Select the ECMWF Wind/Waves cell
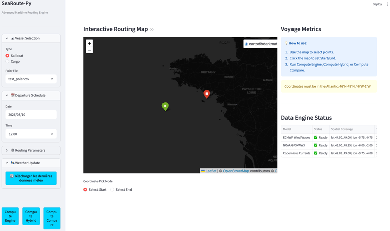The width and height of the screenshot is (390, 231). pos(297,137)
